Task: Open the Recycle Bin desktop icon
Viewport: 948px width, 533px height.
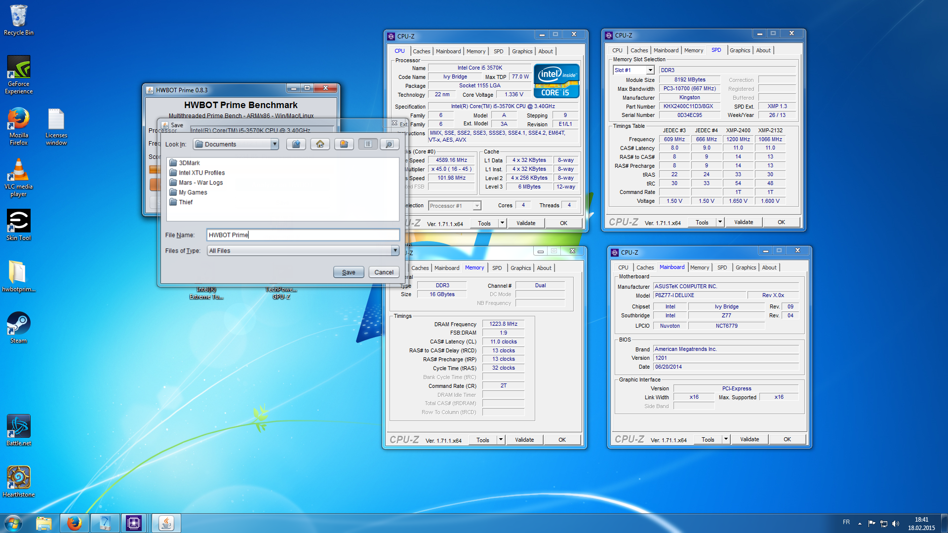Action: tap(19, 20)
